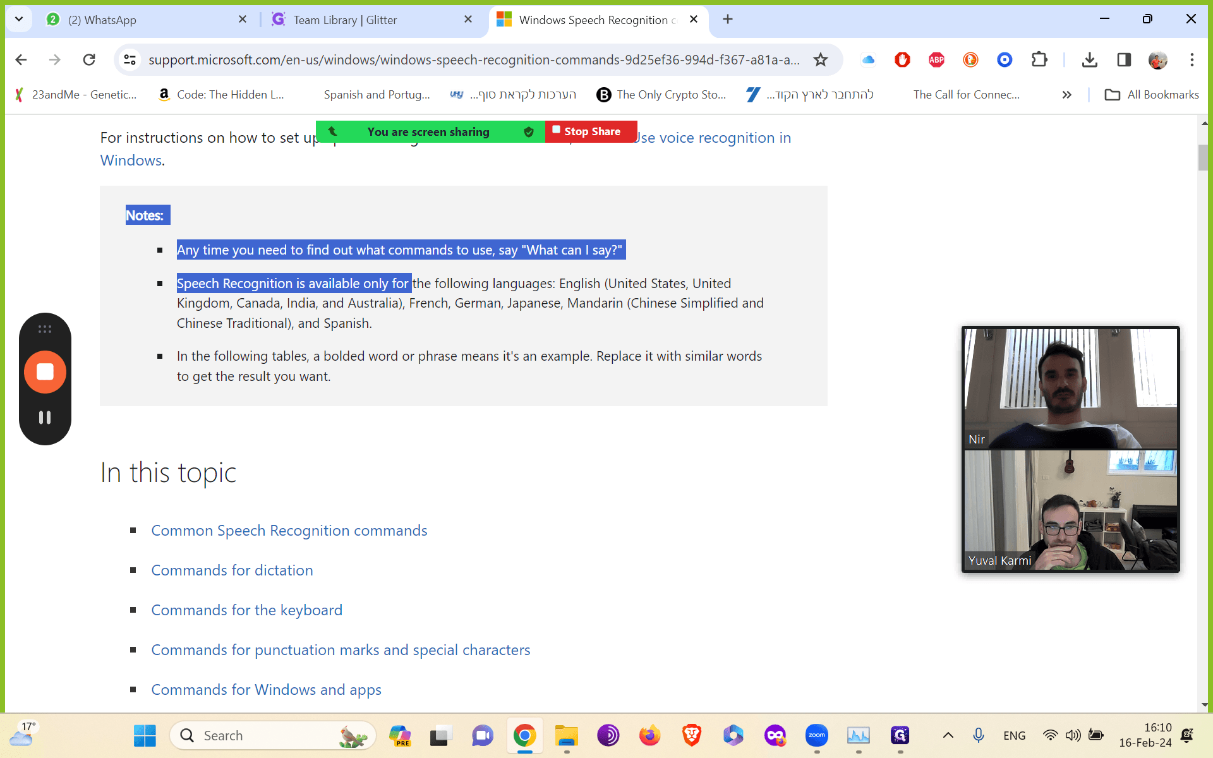
Task: Open the Code: The Hidden L... bookmark
Action: pyautogui.click(x=220, y=94)
